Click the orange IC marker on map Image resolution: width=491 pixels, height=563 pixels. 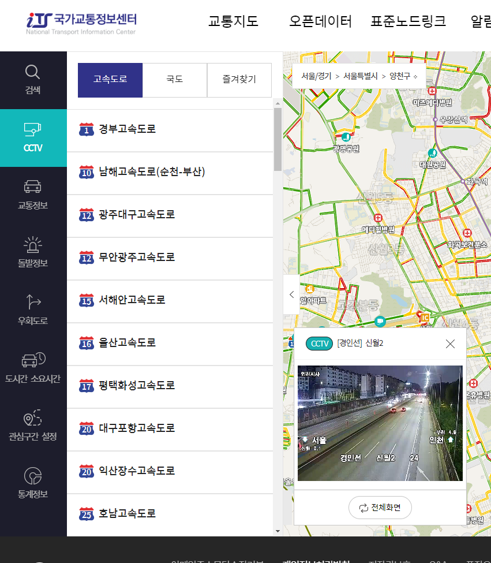pos(424,317)
